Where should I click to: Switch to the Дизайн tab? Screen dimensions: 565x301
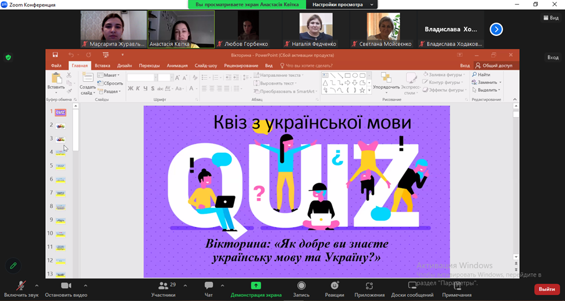click(x=124, y=66)
